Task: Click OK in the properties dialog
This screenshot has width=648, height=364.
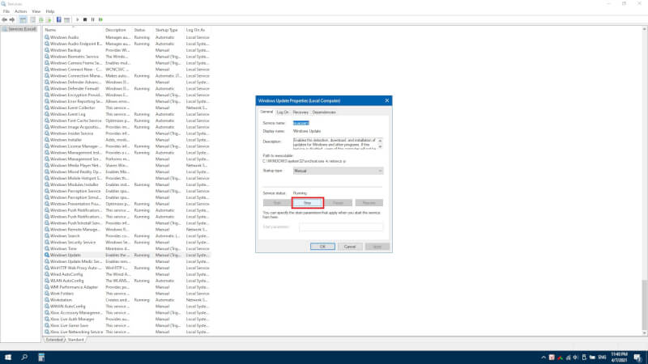Action: [322, 247]
